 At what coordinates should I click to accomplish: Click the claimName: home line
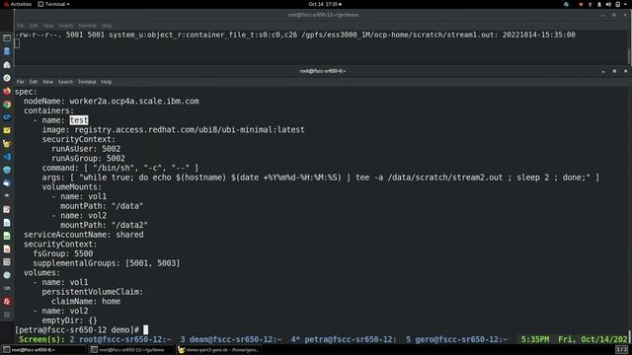coord(86,302)
